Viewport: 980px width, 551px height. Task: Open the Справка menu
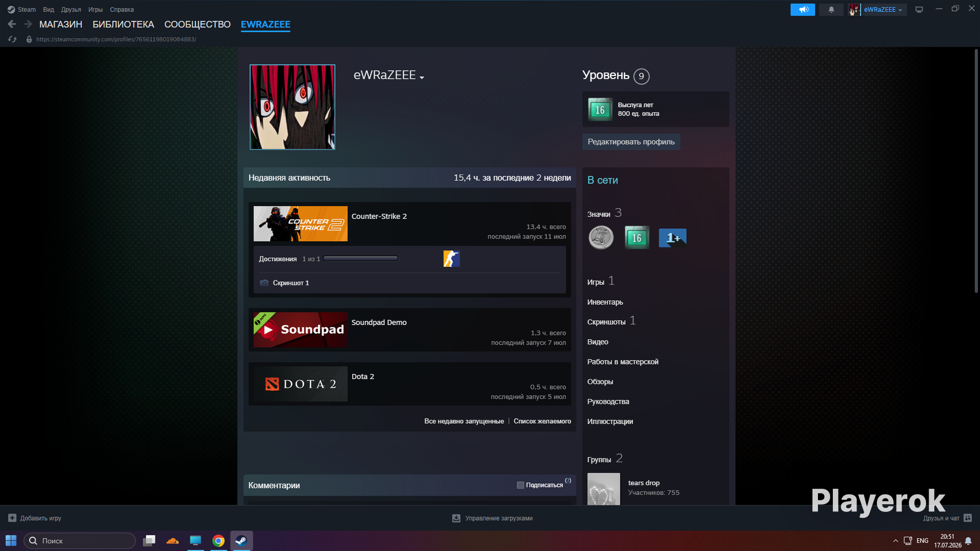pos(122,9)
